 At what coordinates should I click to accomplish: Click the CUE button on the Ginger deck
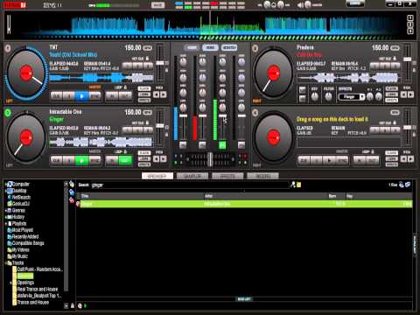pyautogui.click(x=57, y=160)
